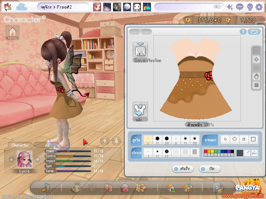This screenshot has width=266, height=199.
Task: Open the help question mark icon
Action: (x=243, y=32)
